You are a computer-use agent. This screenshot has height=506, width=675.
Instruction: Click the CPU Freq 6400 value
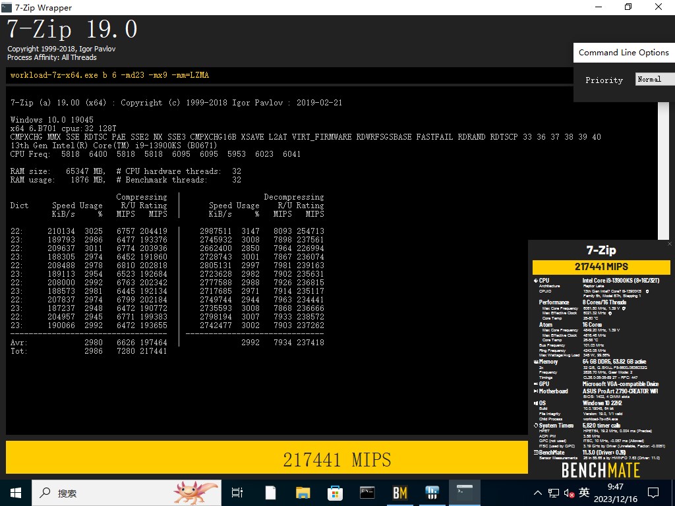tap(98, 154)
